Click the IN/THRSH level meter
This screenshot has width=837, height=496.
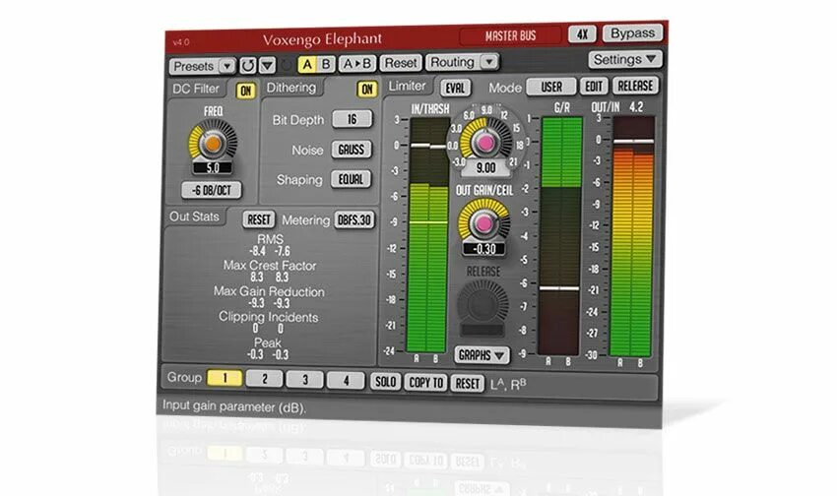tap(427, 234)
